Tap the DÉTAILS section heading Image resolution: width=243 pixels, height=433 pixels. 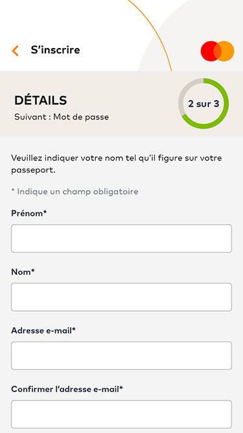40,100
